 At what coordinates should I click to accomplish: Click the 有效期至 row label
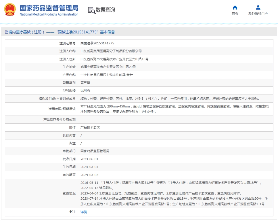tap(69, 175)
